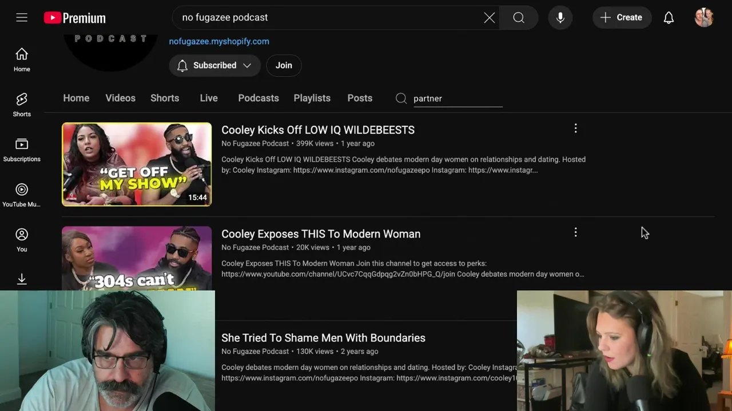The image size is (732, 411).
Task: Open the account avatar menu
Action: point(704,18)
